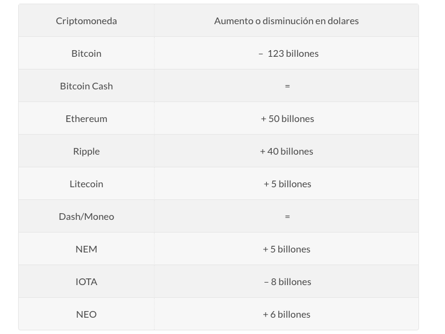This screenshot has height=334, width=445.
Task: Click the '+ 40 billones' value
Action: [286, 151]
